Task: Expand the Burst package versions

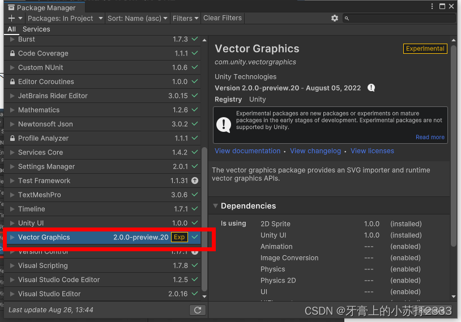Action: [12, 39]
